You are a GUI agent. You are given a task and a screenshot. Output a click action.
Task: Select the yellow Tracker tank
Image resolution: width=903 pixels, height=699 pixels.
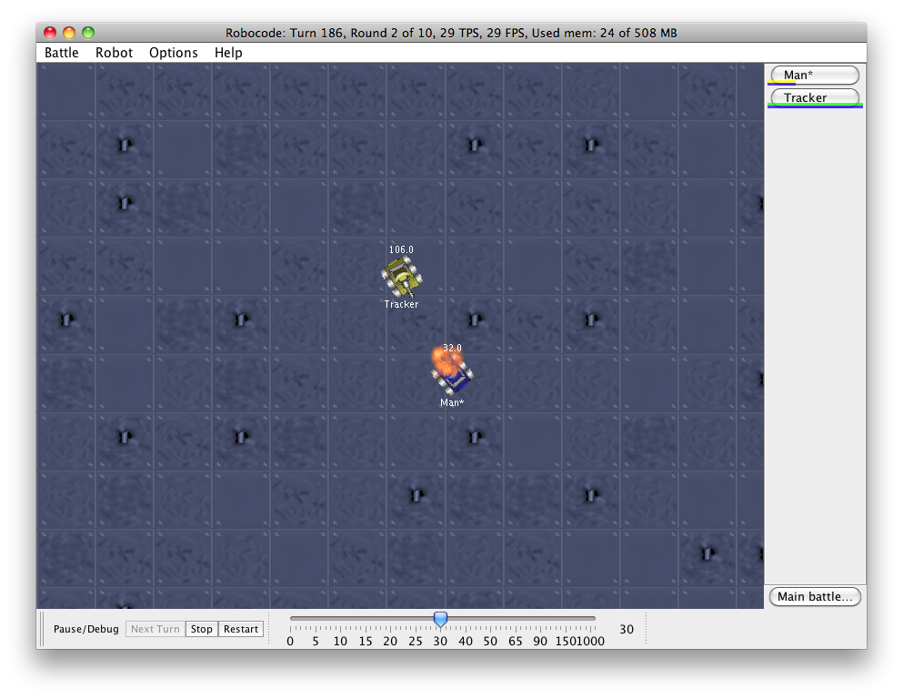402,277
